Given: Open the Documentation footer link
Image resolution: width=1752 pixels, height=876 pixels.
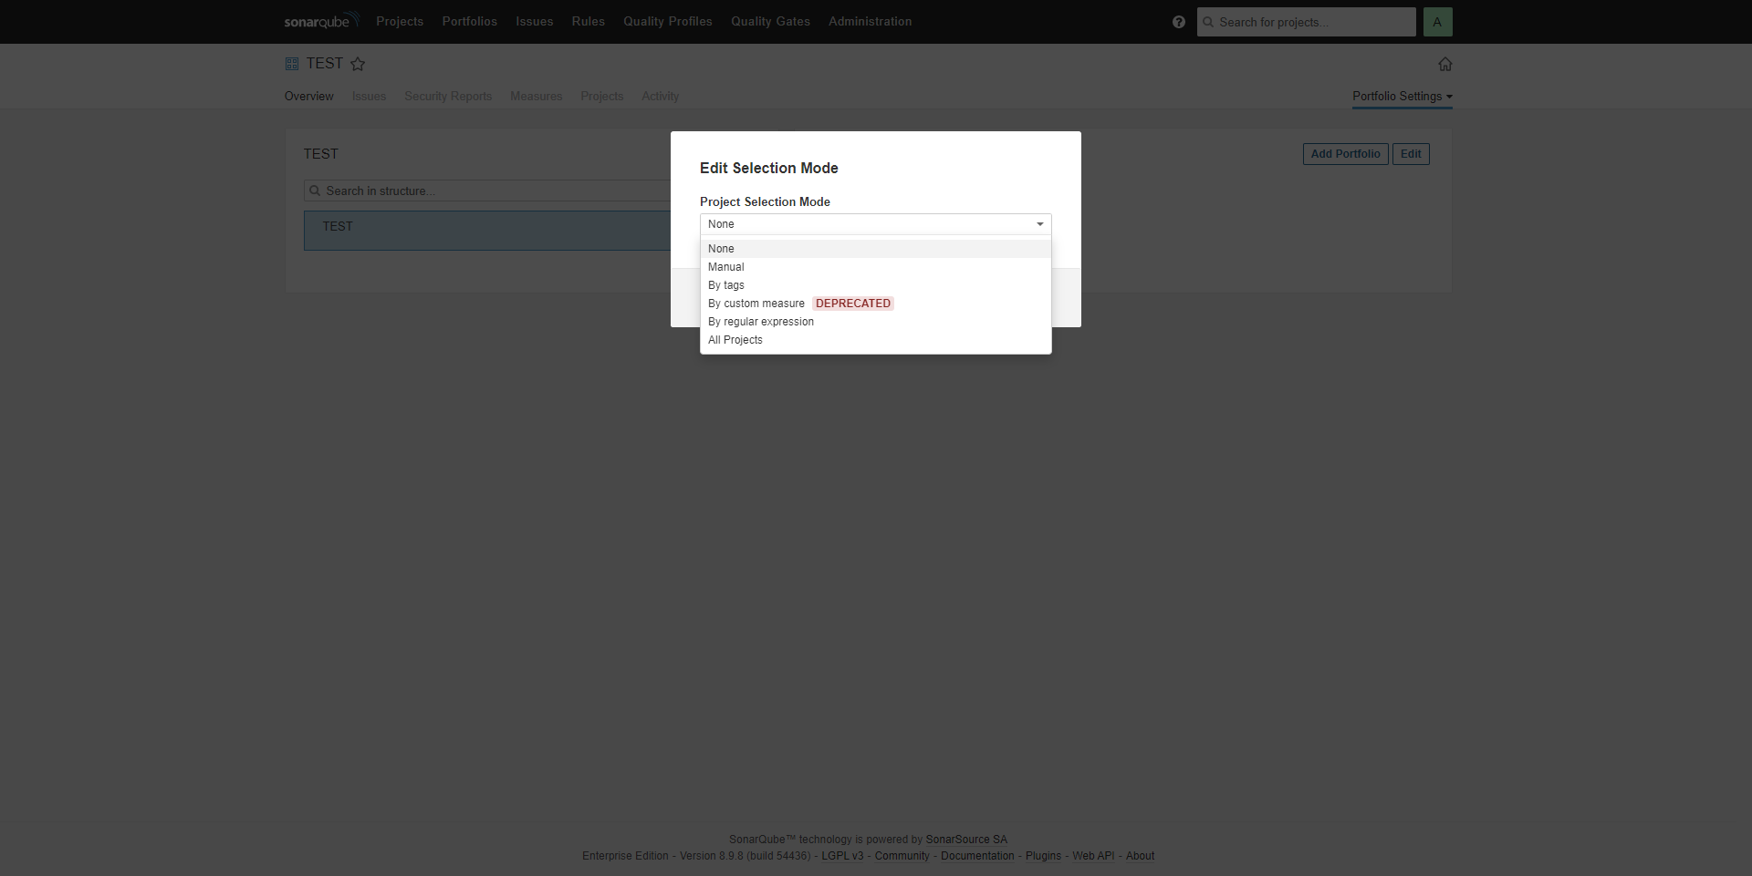Looking at the screenshot, I should point(977,856).
